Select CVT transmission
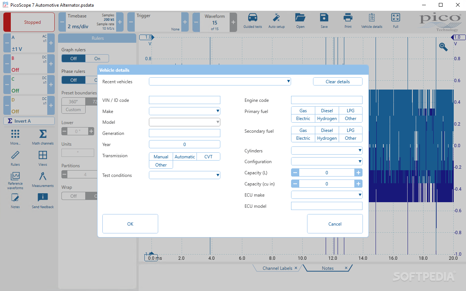Viewport: 466px width, 291px height. coord(208,156)
